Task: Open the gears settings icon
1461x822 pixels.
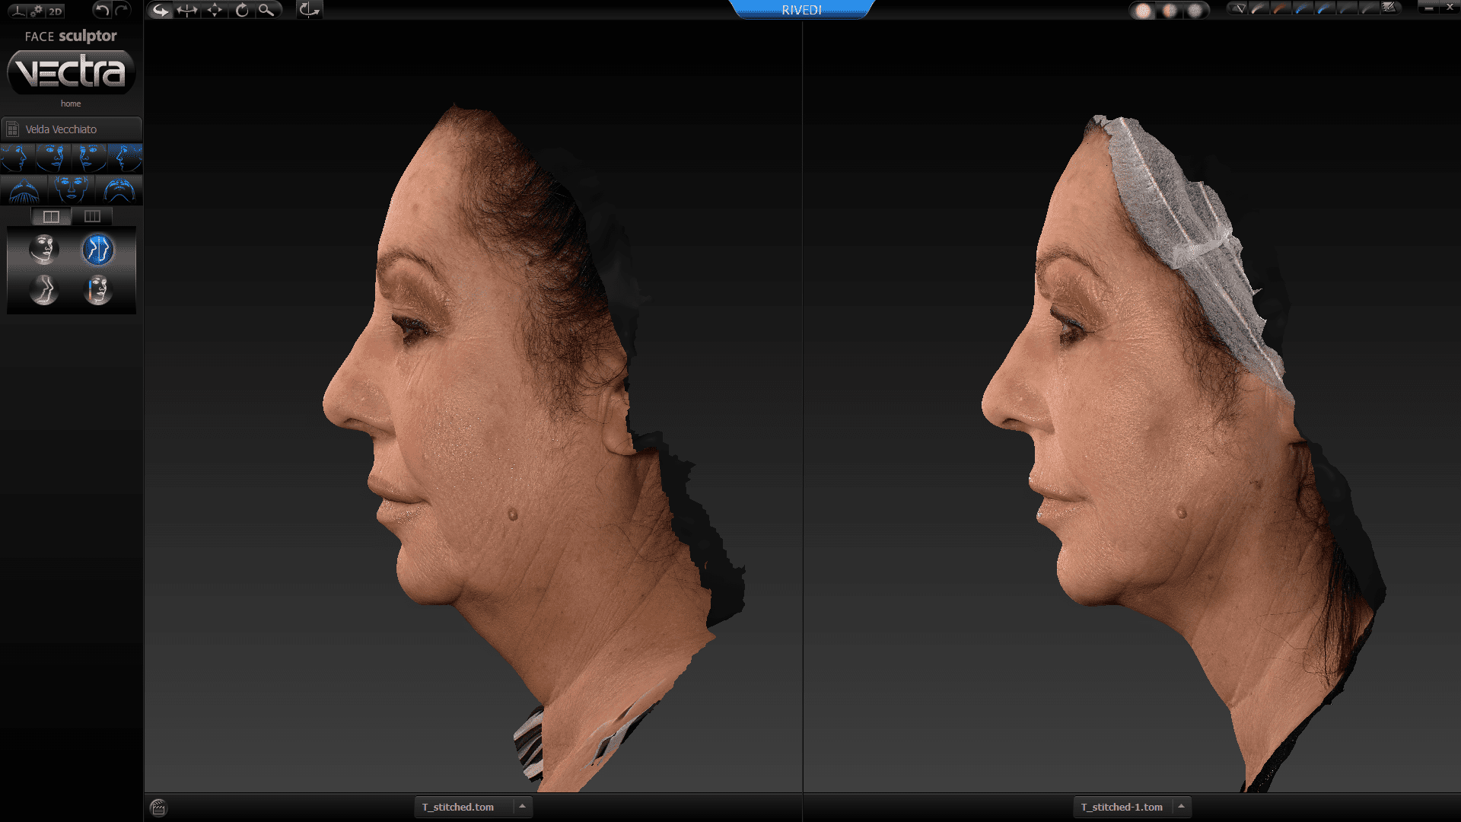Action: coord(37,11)
